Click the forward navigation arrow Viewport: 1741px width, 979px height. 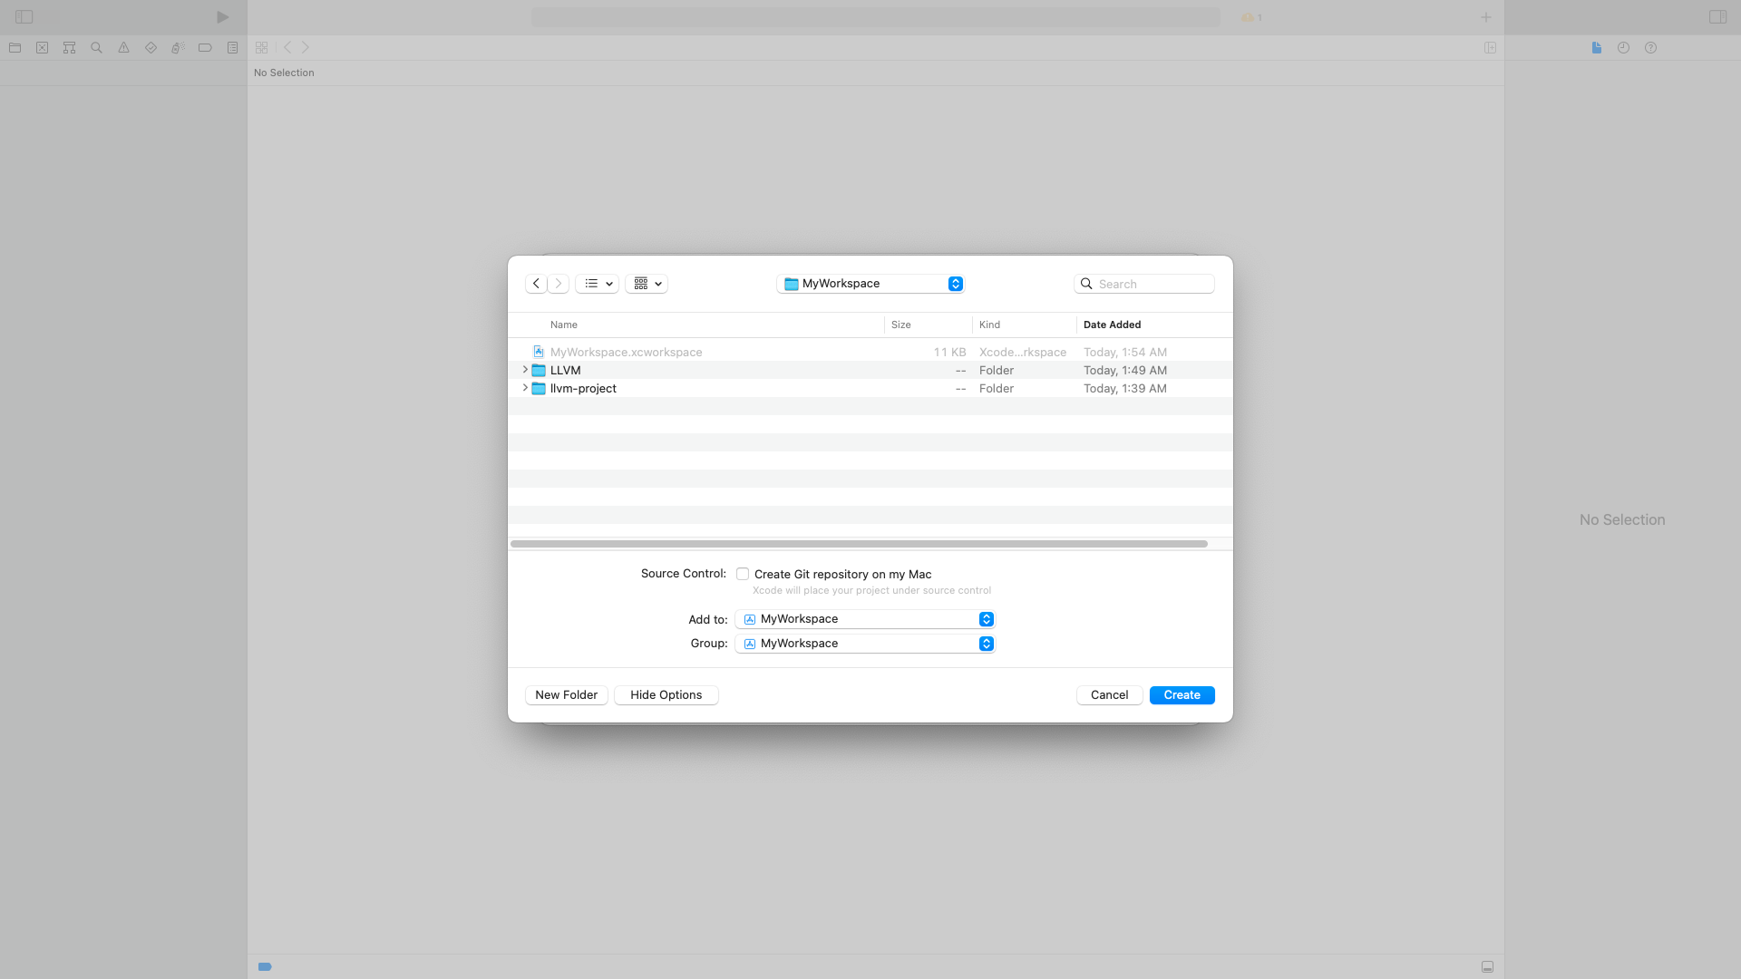pos(559,284)
